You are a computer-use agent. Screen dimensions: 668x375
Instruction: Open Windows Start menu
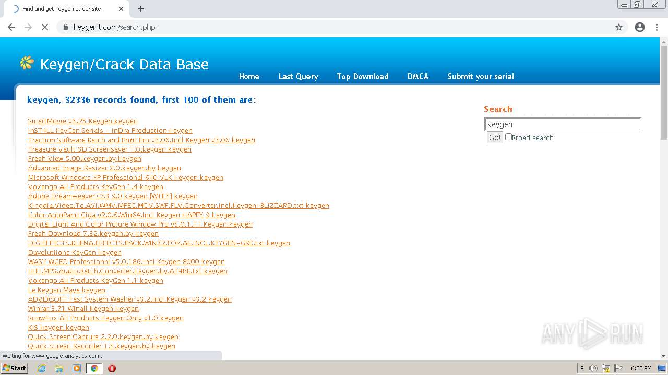coord(14,368)
